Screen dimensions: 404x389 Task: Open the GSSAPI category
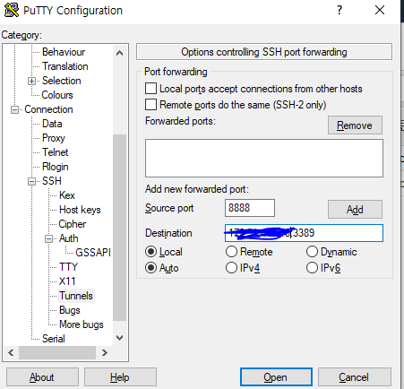point(93,253)
